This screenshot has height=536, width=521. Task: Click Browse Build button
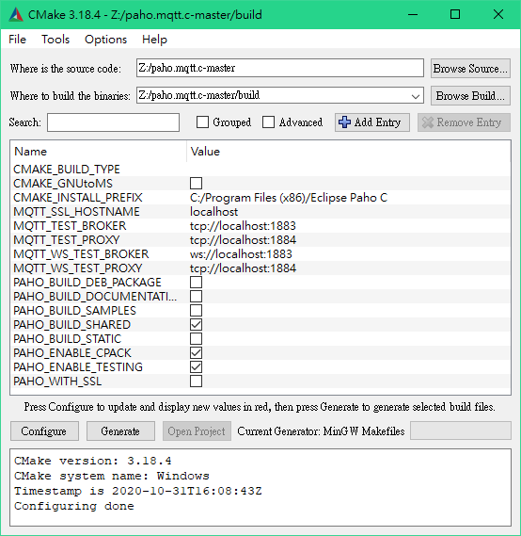tap(470, 96)
